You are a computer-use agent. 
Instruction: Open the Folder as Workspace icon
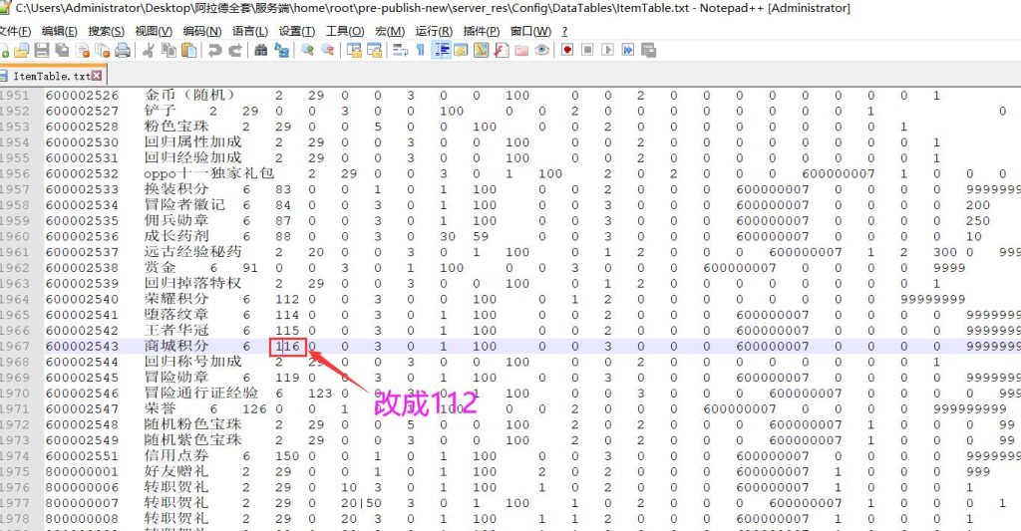(521, 50)
